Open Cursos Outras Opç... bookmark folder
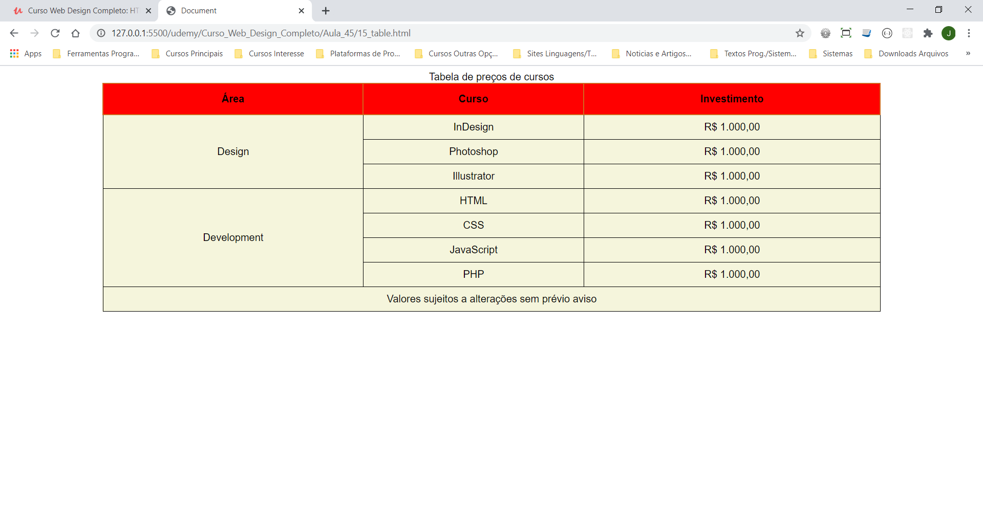 (456, 54)
